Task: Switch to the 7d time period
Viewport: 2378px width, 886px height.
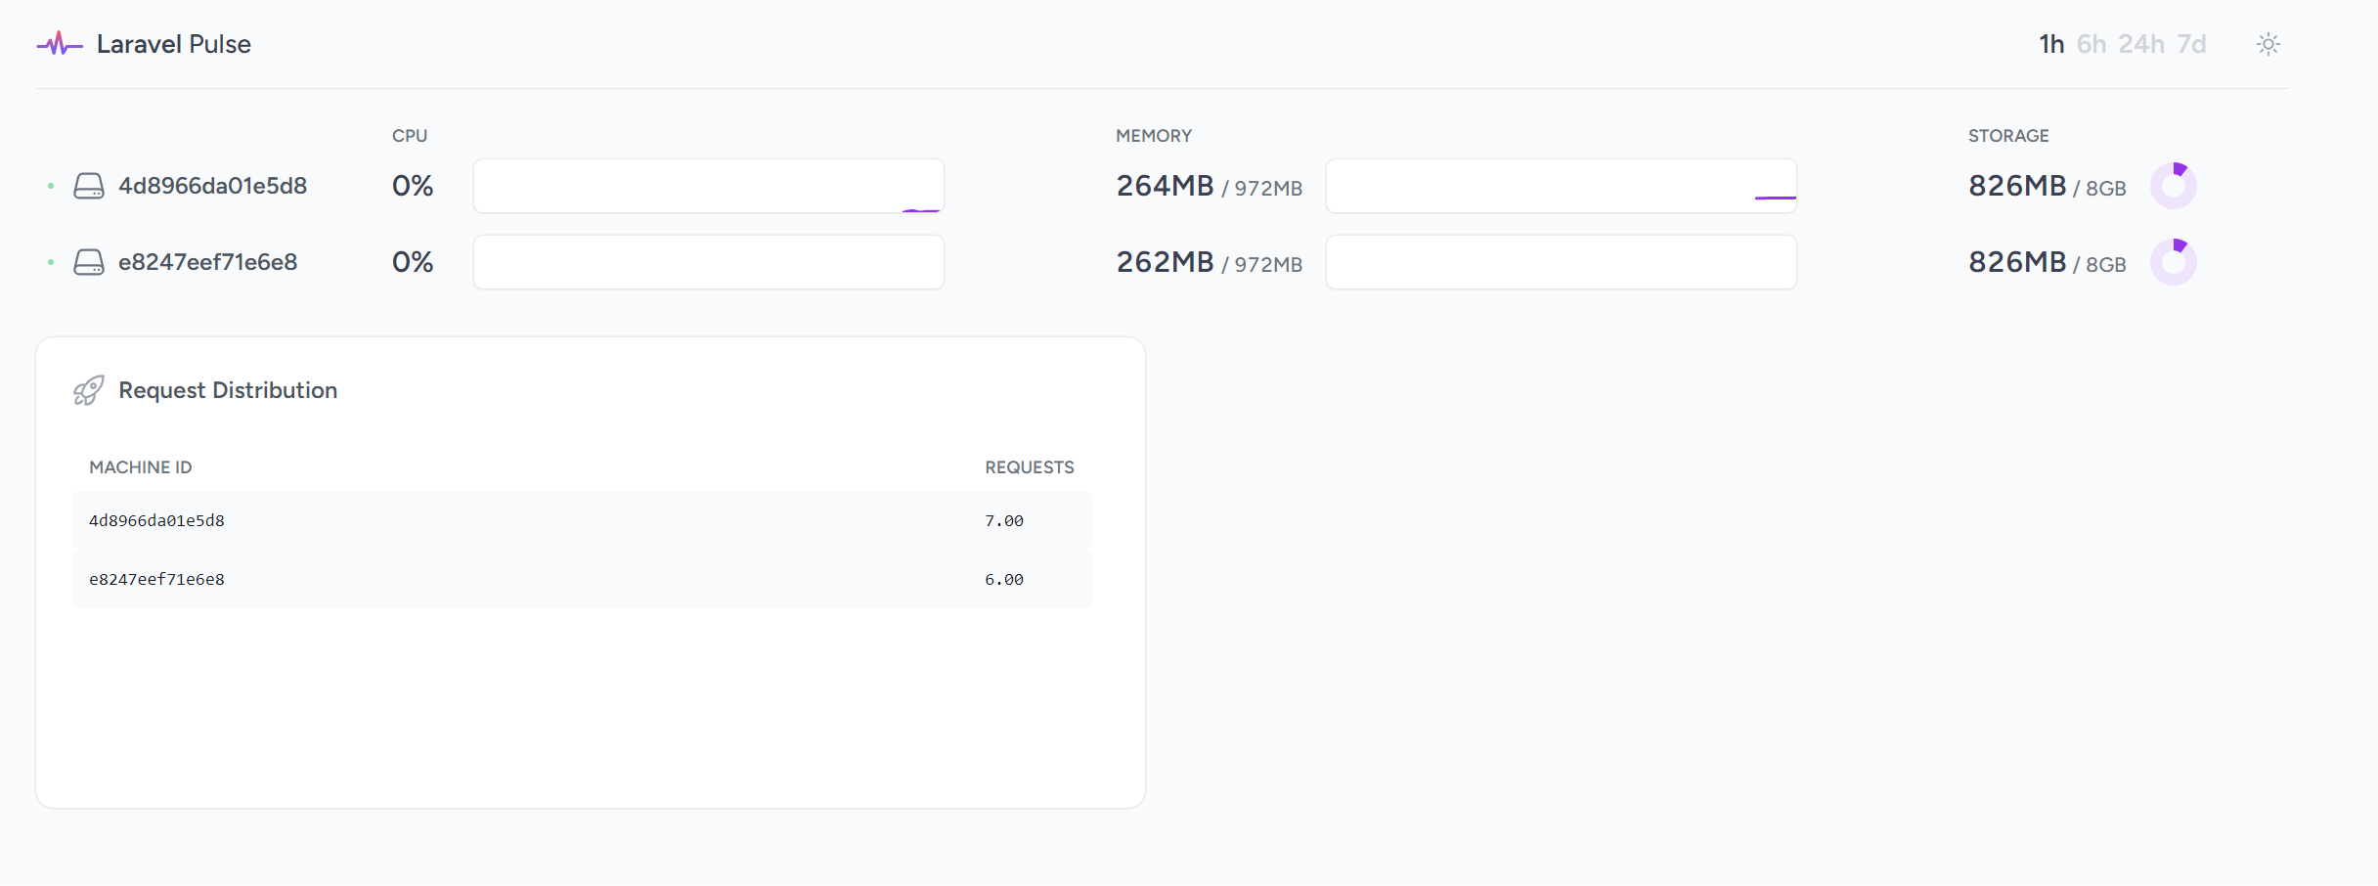Action: pos(2191,44)
